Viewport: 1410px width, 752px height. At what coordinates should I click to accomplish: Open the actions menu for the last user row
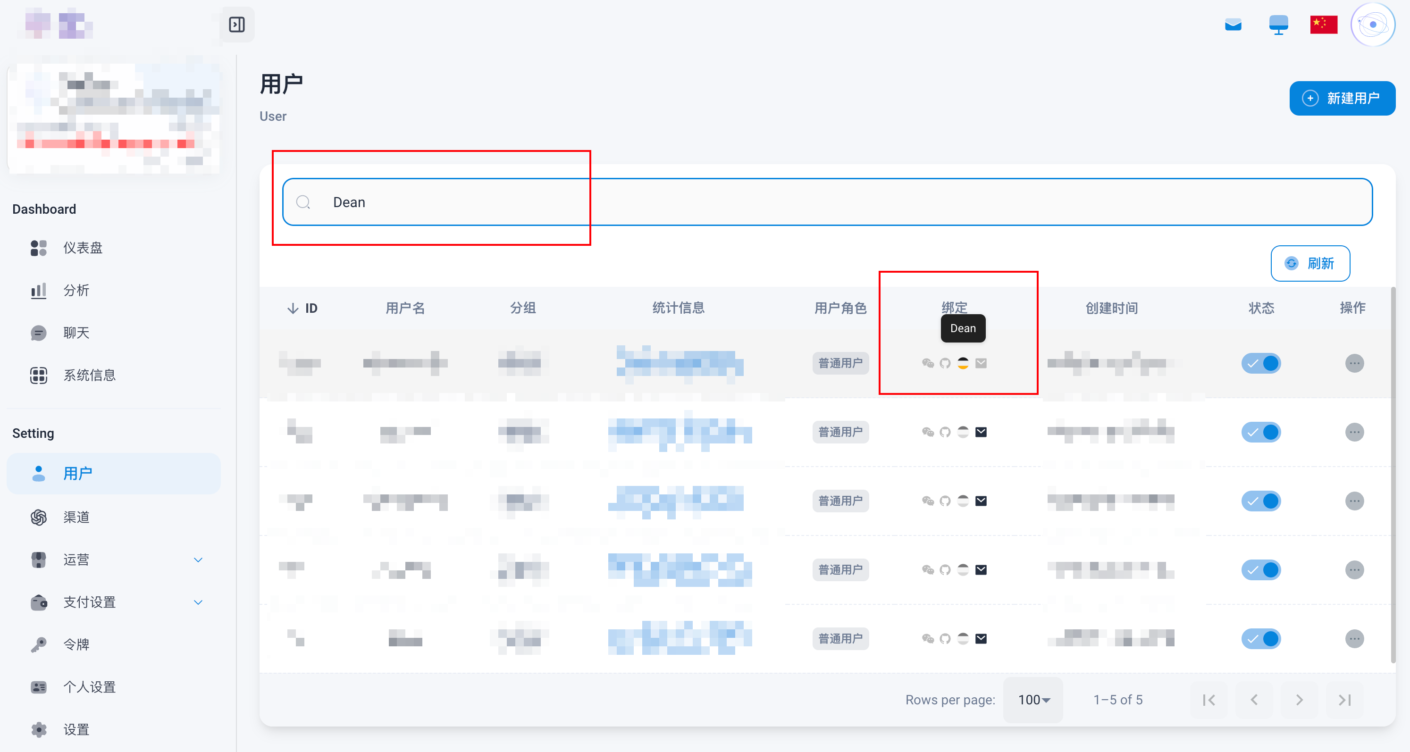click(1354, 638)
